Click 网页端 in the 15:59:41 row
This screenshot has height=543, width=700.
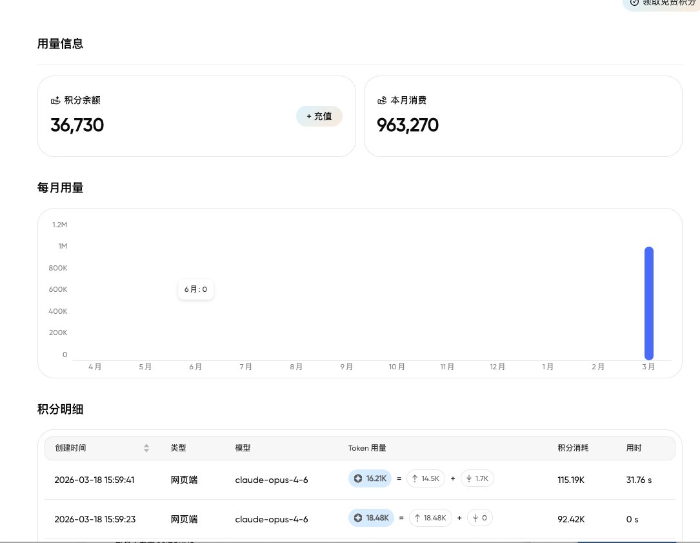[x=184, y=480]
